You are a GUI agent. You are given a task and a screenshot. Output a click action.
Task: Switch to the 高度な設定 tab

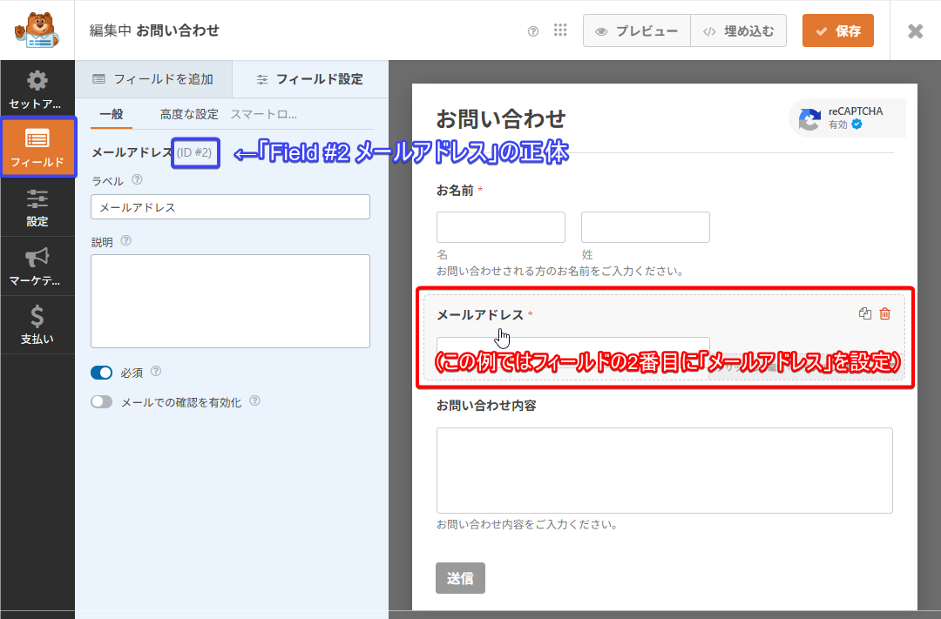point(189,114)
